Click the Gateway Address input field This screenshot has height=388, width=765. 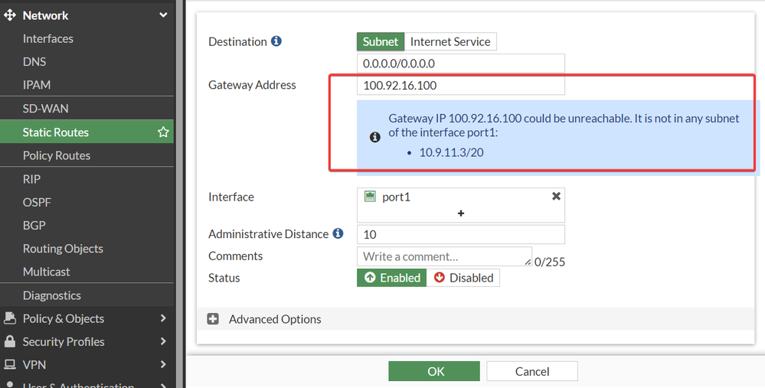click(x=460, y=85)
